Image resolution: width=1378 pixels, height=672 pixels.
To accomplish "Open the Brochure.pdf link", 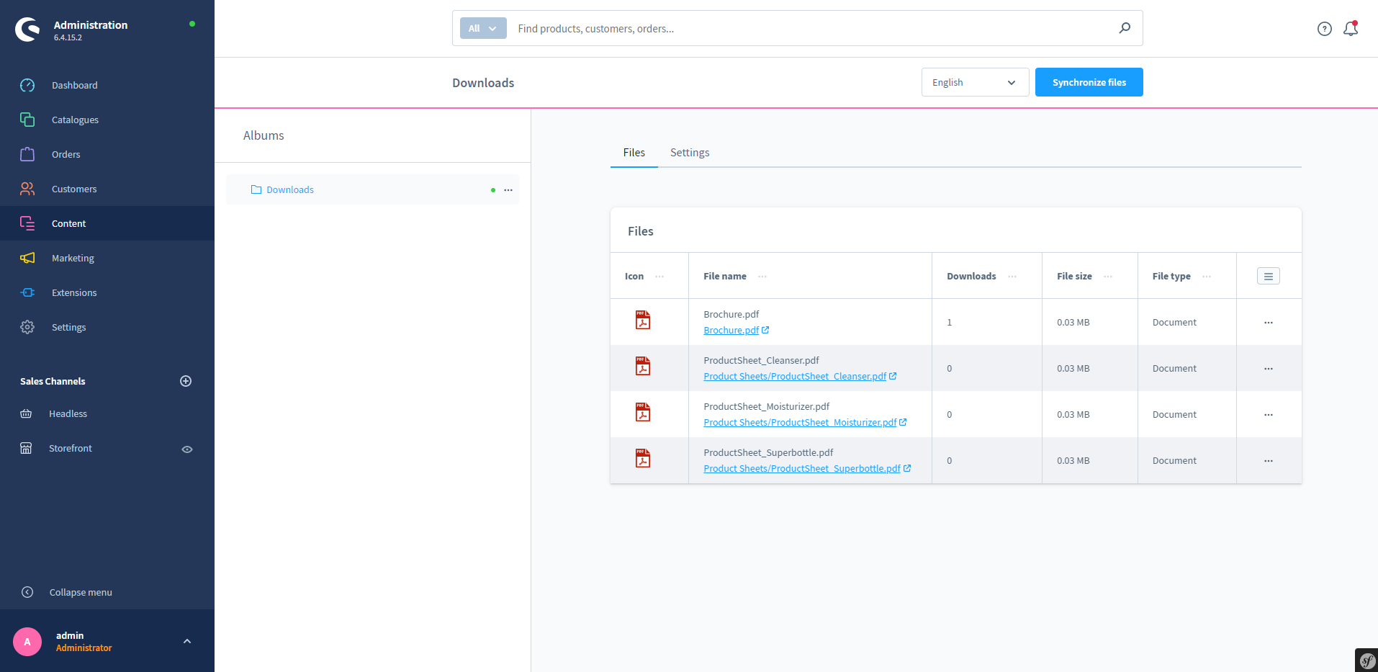I will [x=736, y=330].
